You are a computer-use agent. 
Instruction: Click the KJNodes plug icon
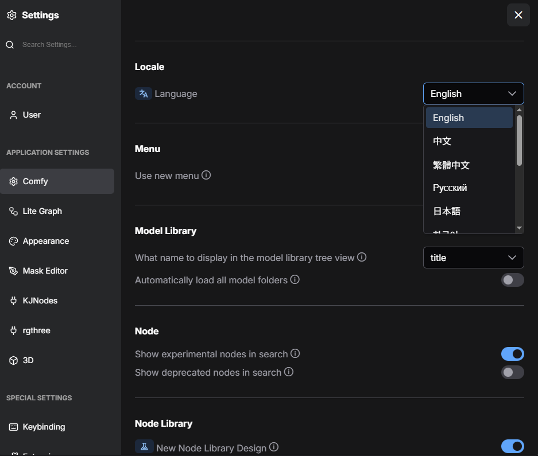(x=13, y=301)
